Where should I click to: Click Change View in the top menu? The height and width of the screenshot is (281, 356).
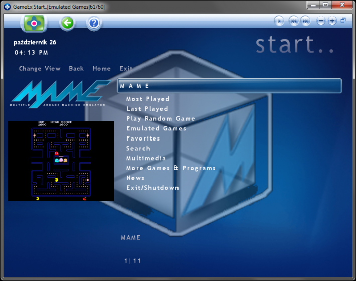40,69
